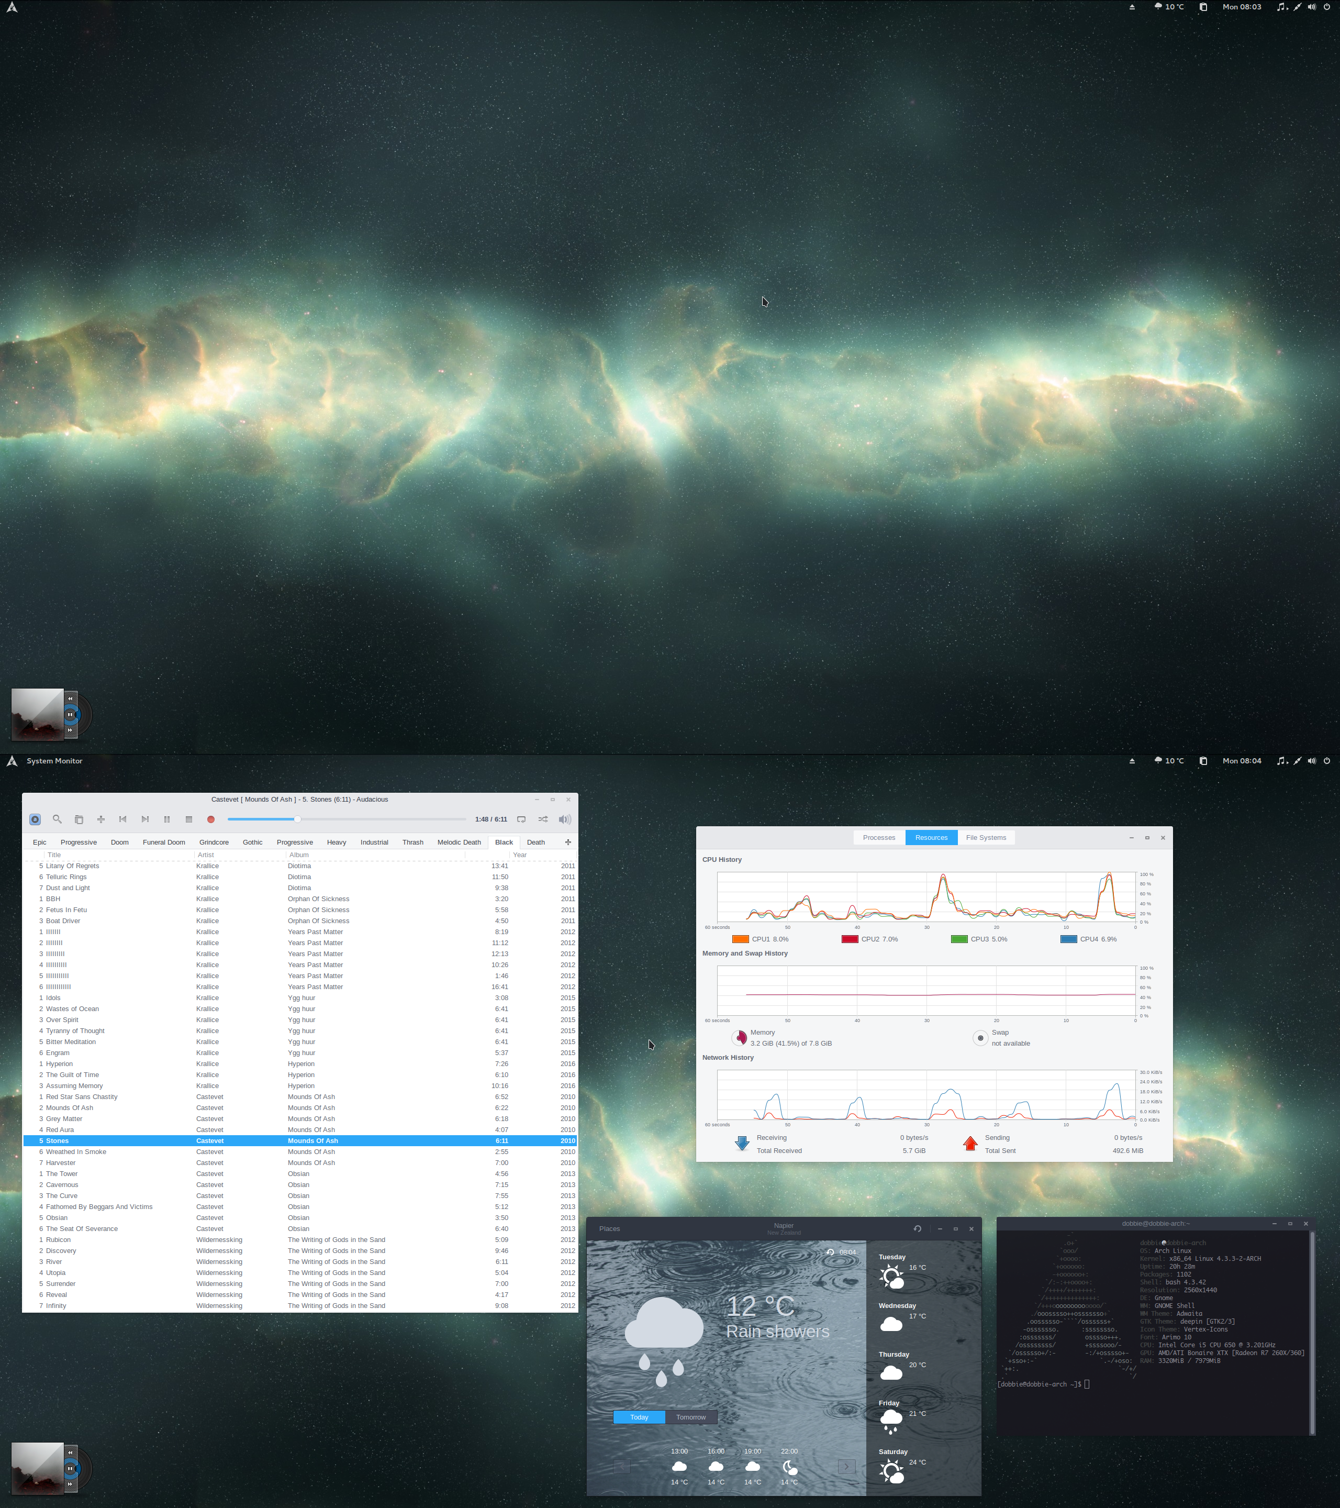Click the Swap color indicator
This screenshot has width=1340, height=1508.
pos(980,1038)
